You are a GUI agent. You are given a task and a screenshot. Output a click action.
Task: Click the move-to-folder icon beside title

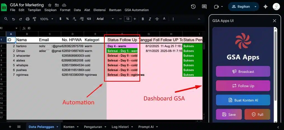(x=57, y=5)
